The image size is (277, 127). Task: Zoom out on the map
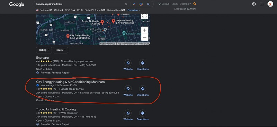click(144, 37)
